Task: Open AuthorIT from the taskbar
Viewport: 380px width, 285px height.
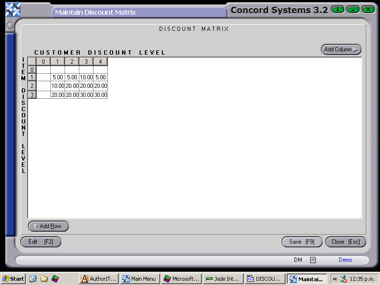Action: (98, 279)
